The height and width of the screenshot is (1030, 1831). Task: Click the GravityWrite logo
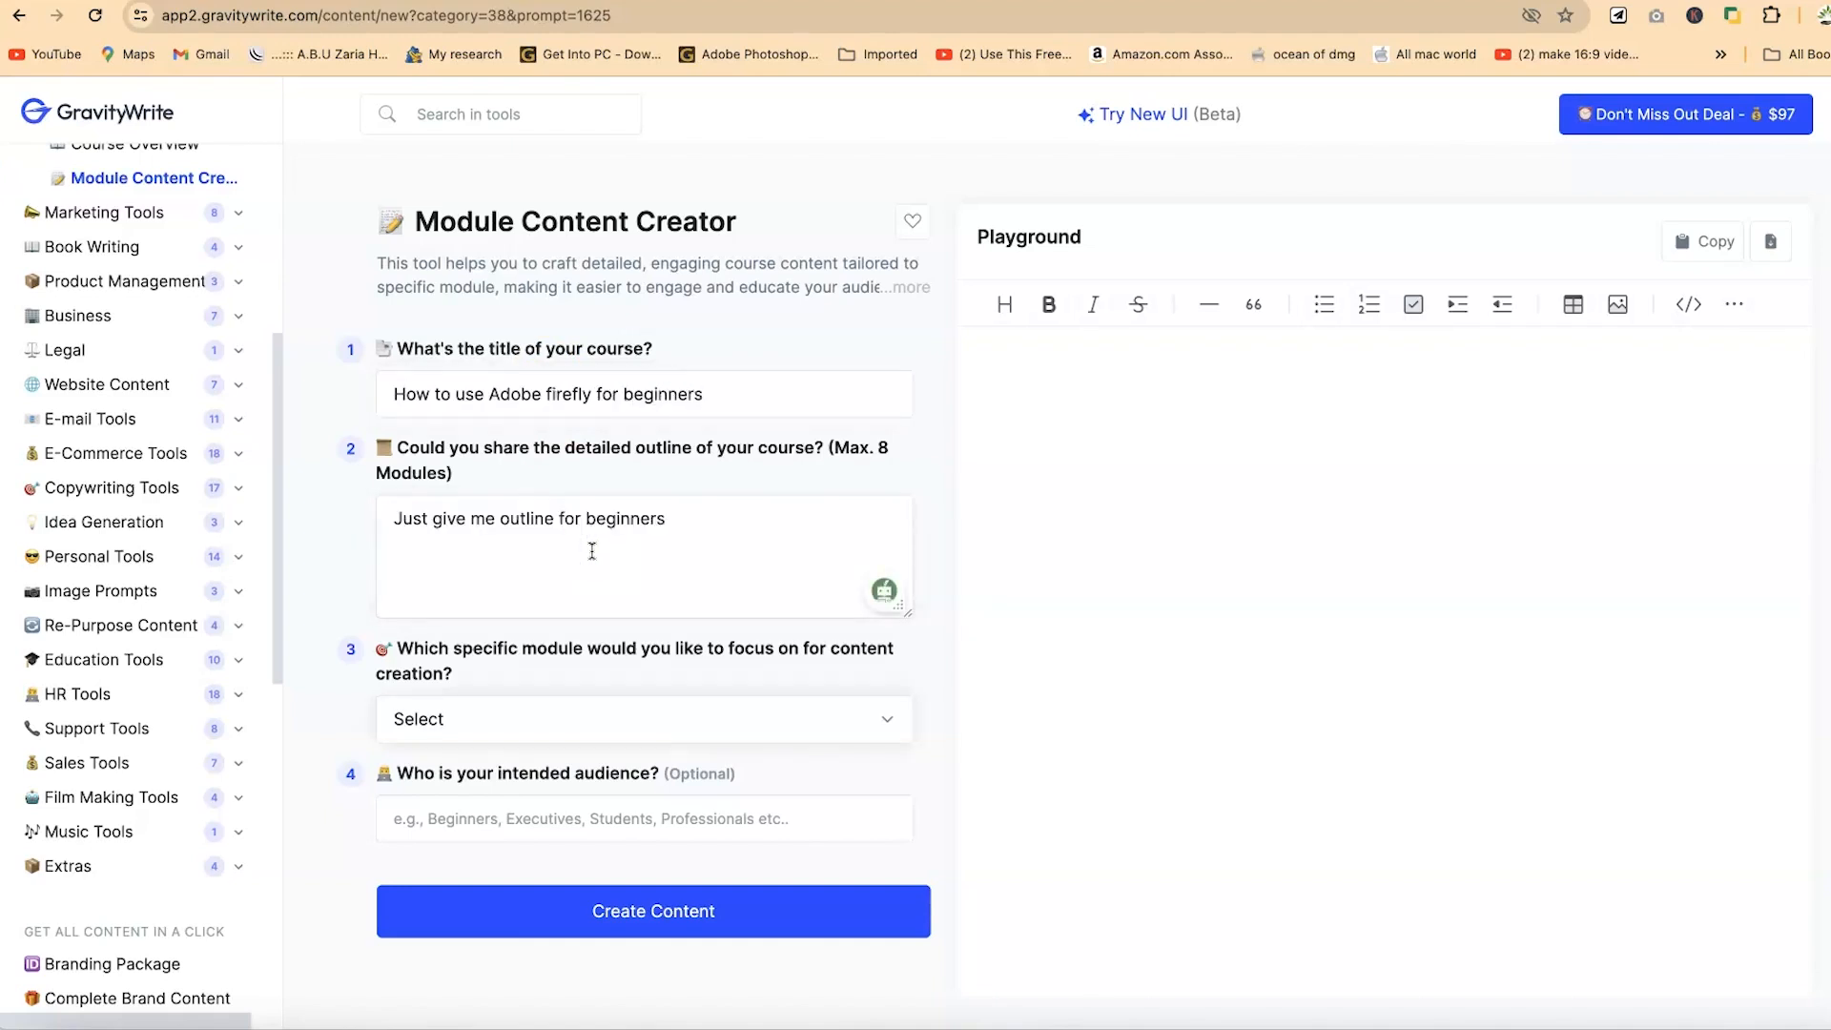(x=97, y=112)
